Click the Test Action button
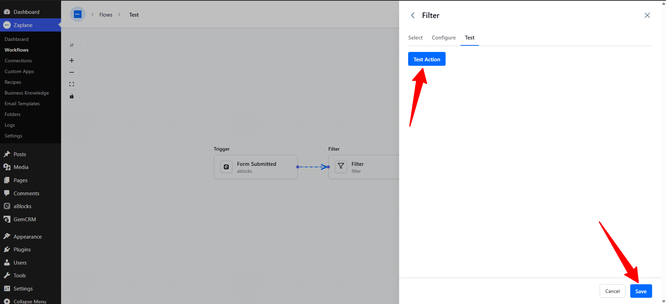The image size is (666, 304). (427, 59)
